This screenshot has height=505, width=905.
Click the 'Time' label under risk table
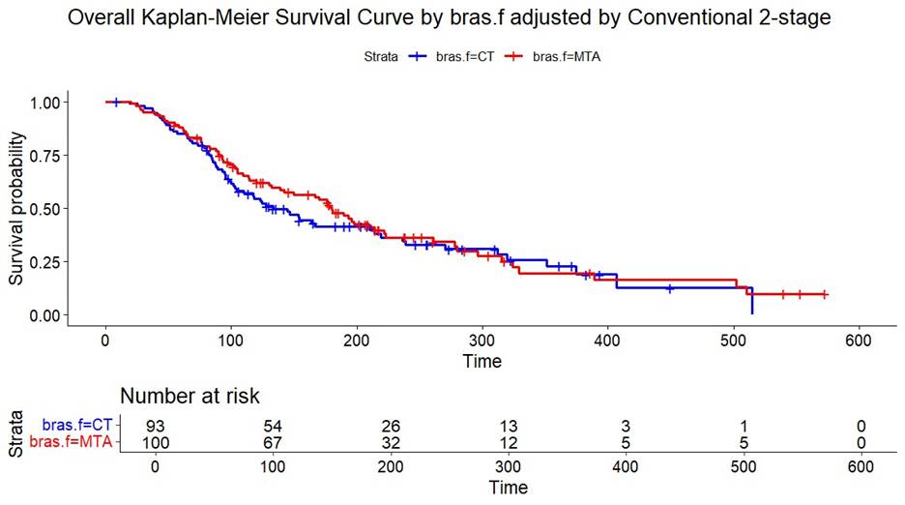pos(509,488)
